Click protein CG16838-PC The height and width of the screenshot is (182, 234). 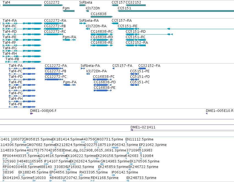(102, 79)
